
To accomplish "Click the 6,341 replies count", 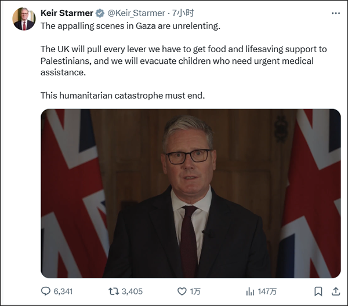I will 62,291.
